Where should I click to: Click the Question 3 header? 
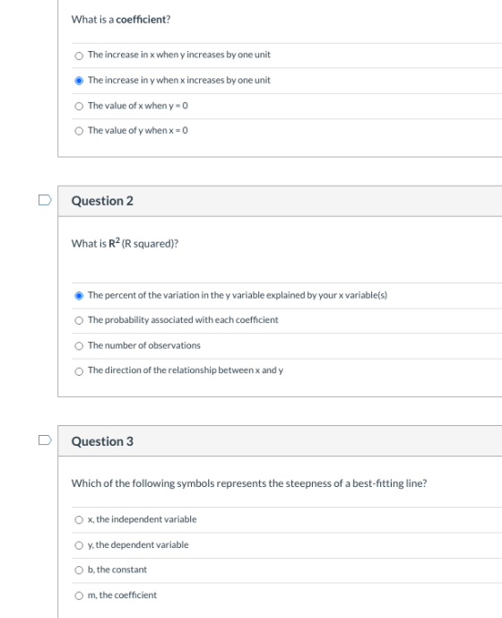click(102, 441)
